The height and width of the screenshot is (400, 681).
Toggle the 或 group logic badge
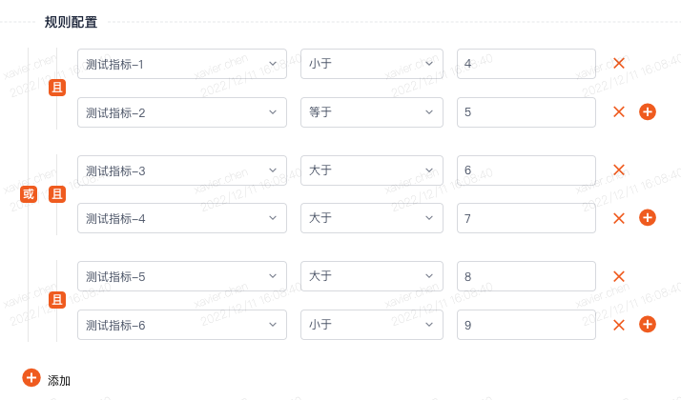(29, 194)
